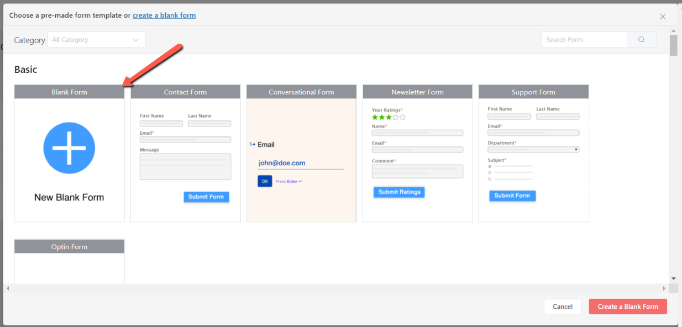Click the OK button in Conversational Form preview
The image size is (682, 327).
coord(265,181)
